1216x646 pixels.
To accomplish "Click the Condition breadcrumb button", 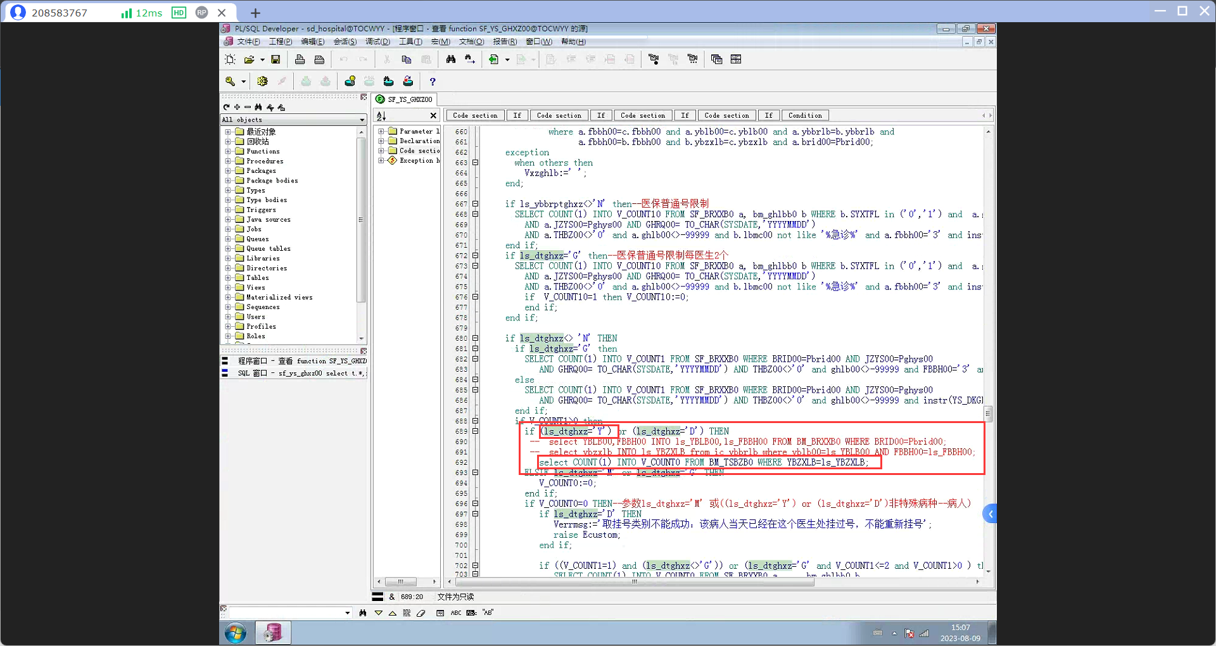I will coord(805,115).
